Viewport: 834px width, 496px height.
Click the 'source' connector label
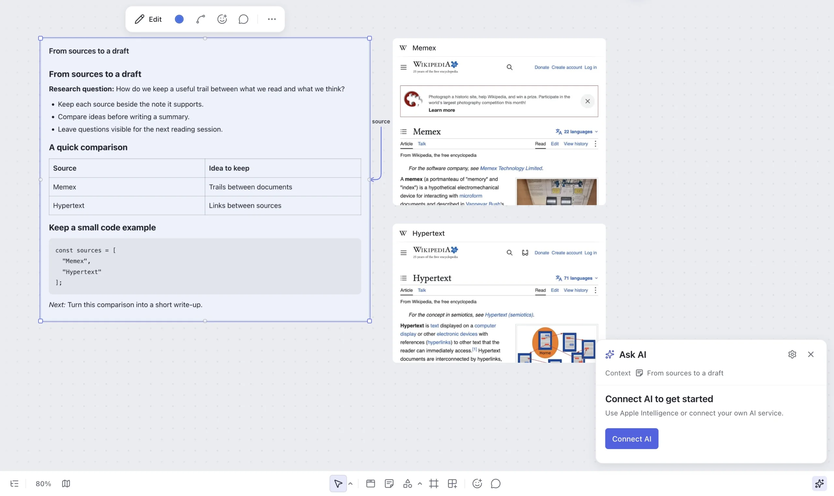pyautogui.click(x=381, y=122)
